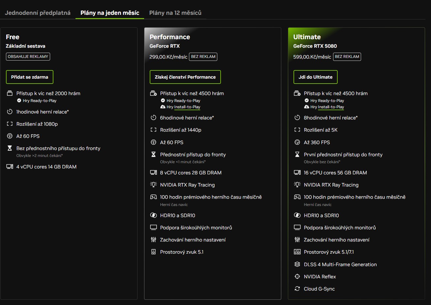Click HDR10 icon in Performance plan
This screenshot has height=305, width=431.
(x=153, y=216)
